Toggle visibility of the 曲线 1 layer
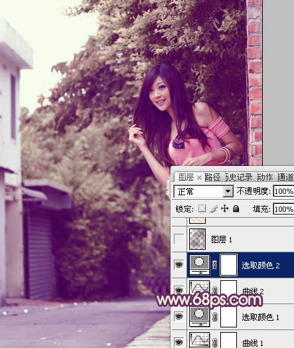 [179, 342]
